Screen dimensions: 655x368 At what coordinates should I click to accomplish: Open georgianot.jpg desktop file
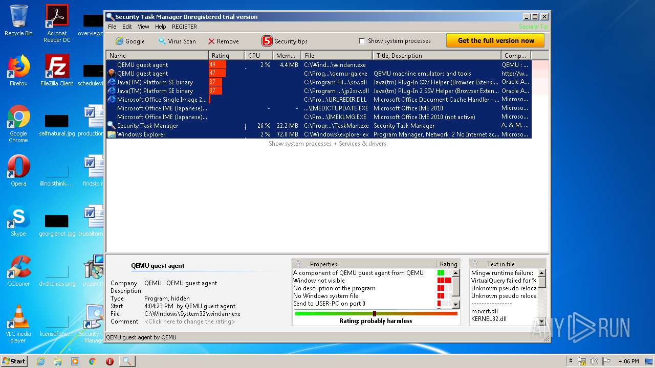(57, 225)
